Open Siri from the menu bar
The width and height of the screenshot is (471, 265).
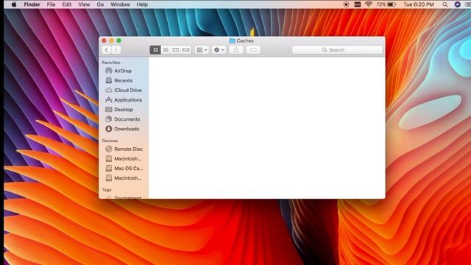click(457, 4)
